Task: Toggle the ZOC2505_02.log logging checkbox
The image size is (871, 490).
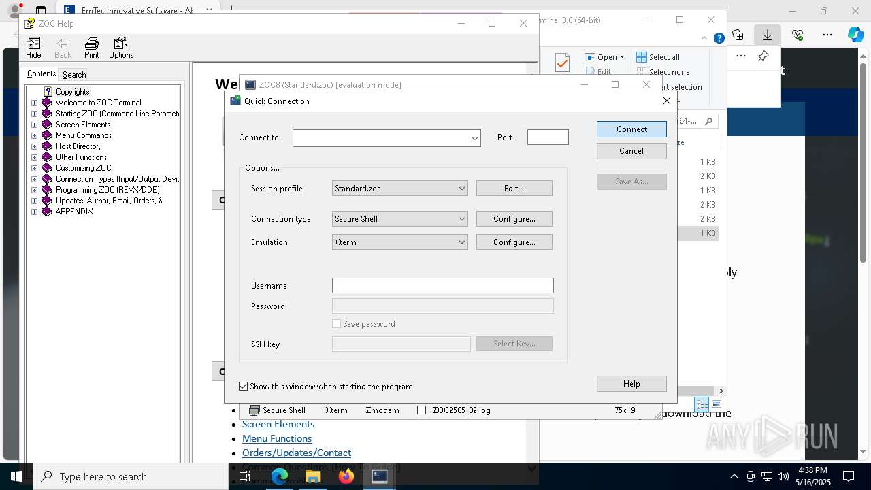Action: 421,410
